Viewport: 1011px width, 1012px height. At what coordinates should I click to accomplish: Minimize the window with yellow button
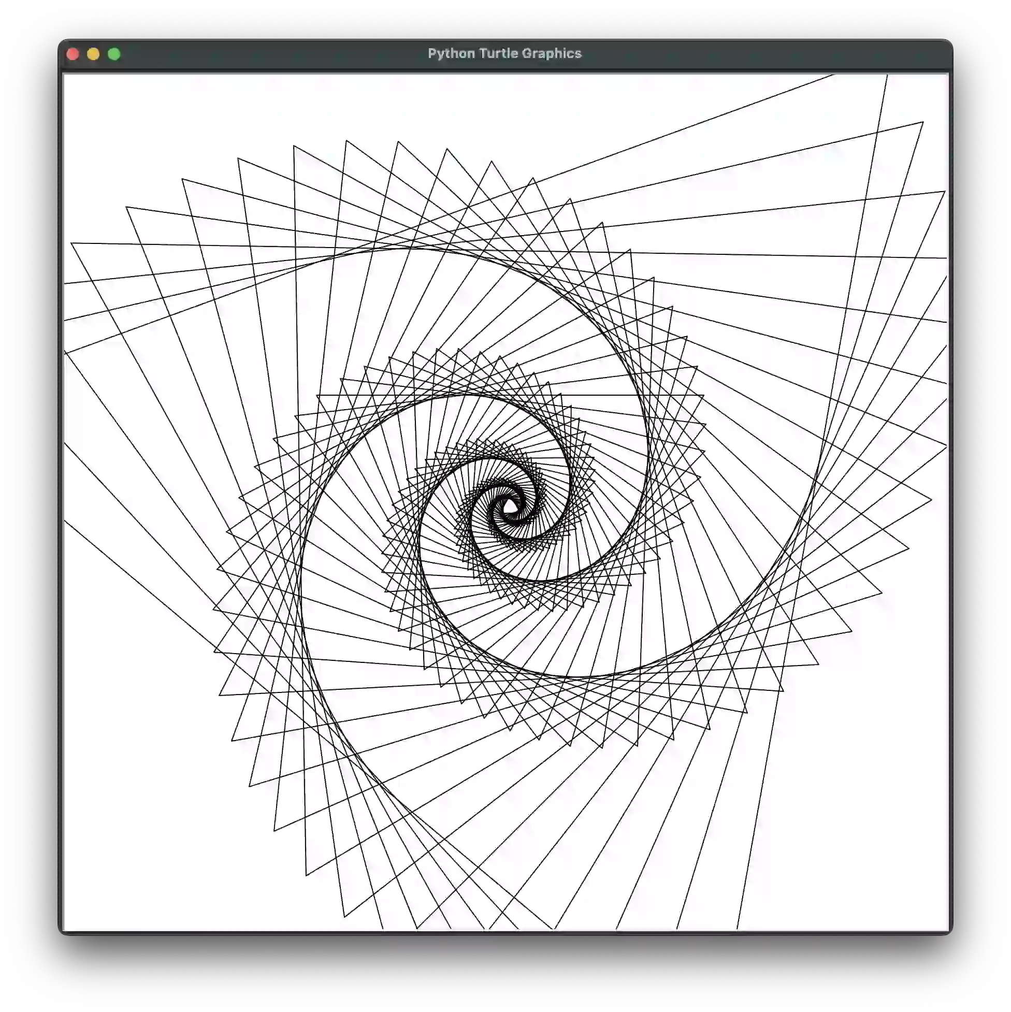pos(93,54)
